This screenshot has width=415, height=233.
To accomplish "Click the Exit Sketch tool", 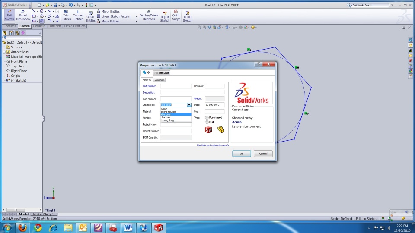I will pos(9,16).
